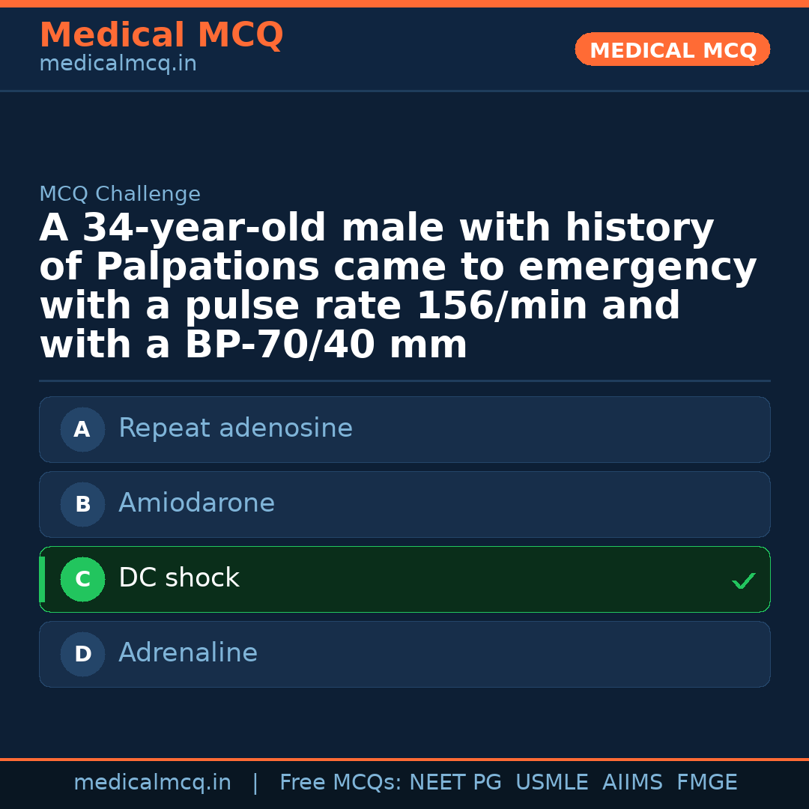The width and height of the screenshot is (809, 809).
Task: Click the green C option circle
Action: point(82,580)
